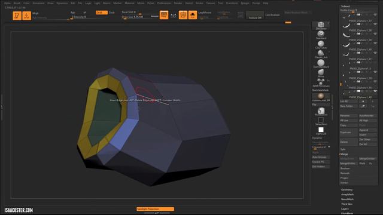Expand the NanoMesh palette
Viewport: 383px width, 215px height.
click(x=347, y=199)
